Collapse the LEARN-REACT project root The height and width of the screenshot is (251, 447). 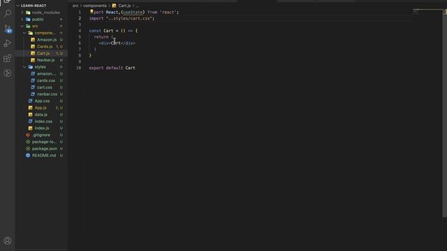pos(34,6)
